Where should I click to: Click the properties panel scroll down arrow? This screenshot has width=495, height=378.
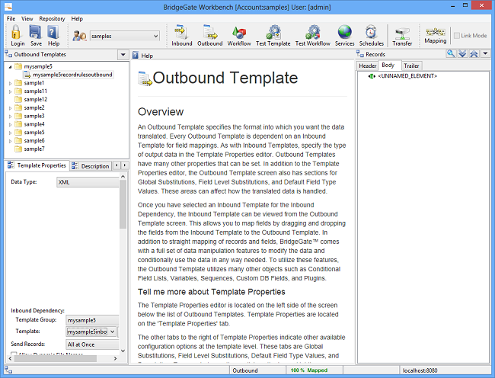(123, 351)
